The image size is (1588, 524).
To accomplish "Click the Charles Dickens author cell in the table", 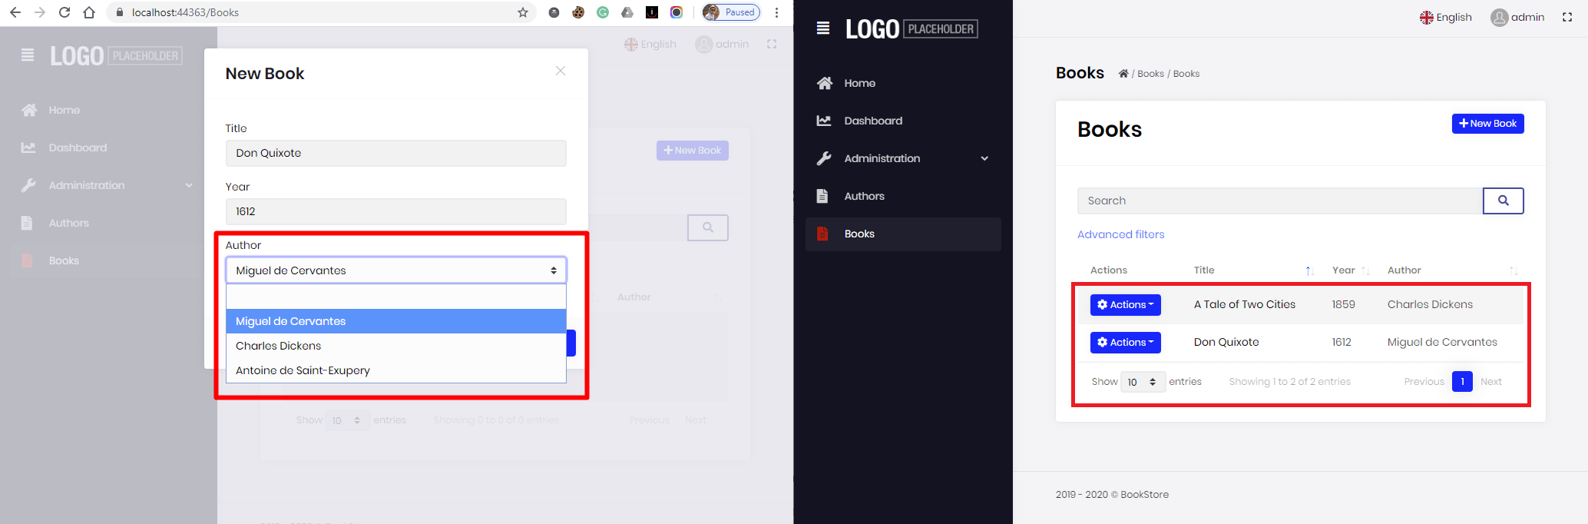I will [1430, 304].
